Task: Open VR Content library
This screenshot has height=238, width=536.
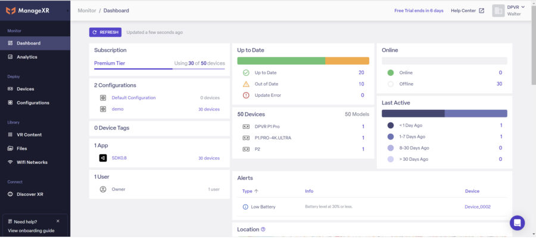Action: coord(29,135)
